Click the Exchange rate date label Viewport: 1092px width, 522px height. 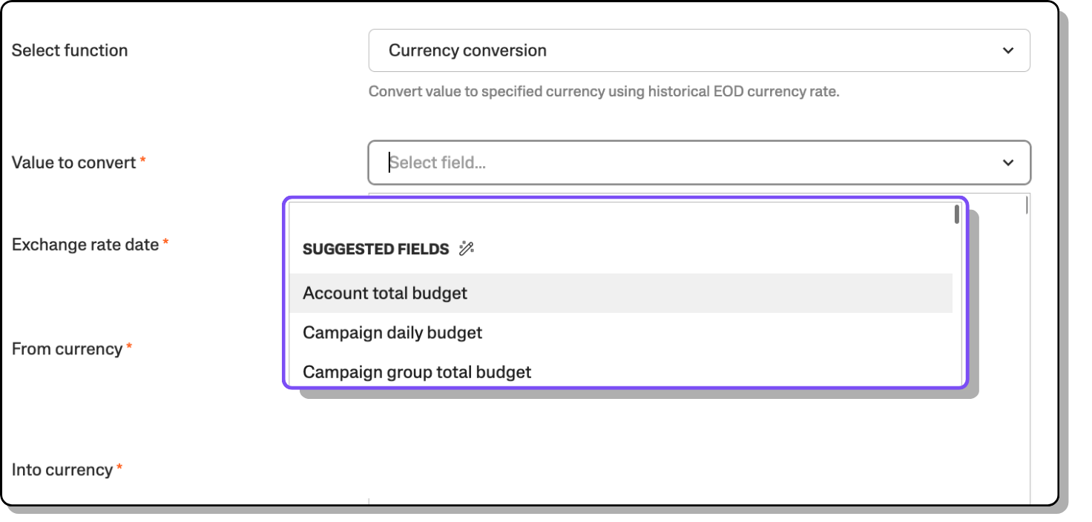[85, 245]
